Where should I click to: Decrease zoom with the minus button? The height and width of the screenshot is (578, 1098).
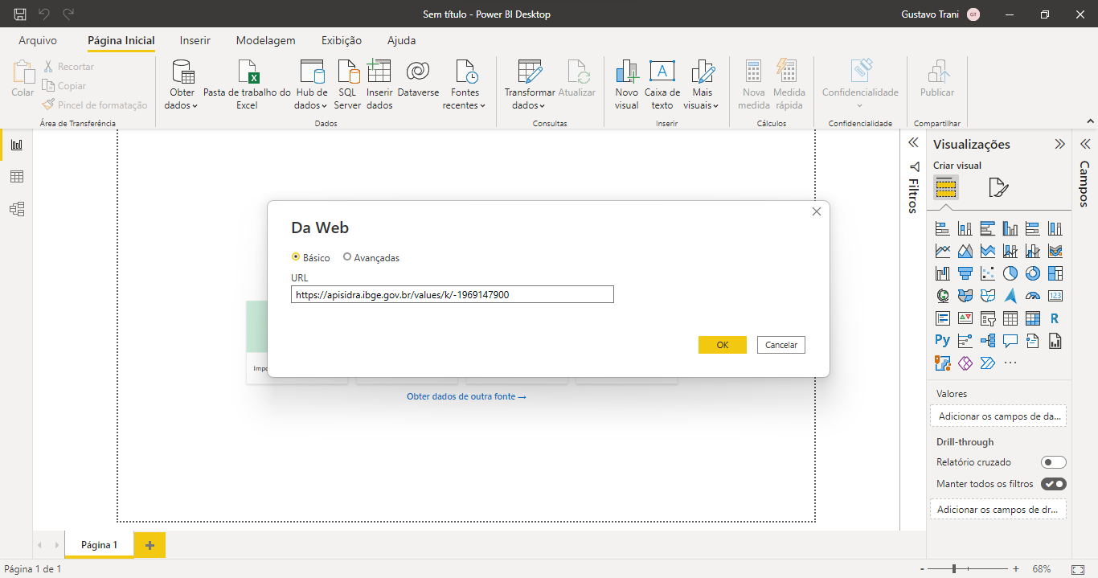click(x=920, y=568)
